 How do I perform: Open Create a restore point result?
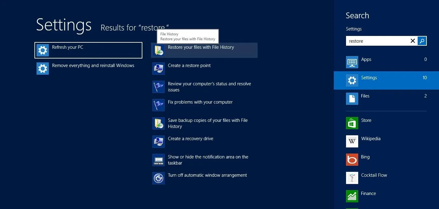pos(204,69)
